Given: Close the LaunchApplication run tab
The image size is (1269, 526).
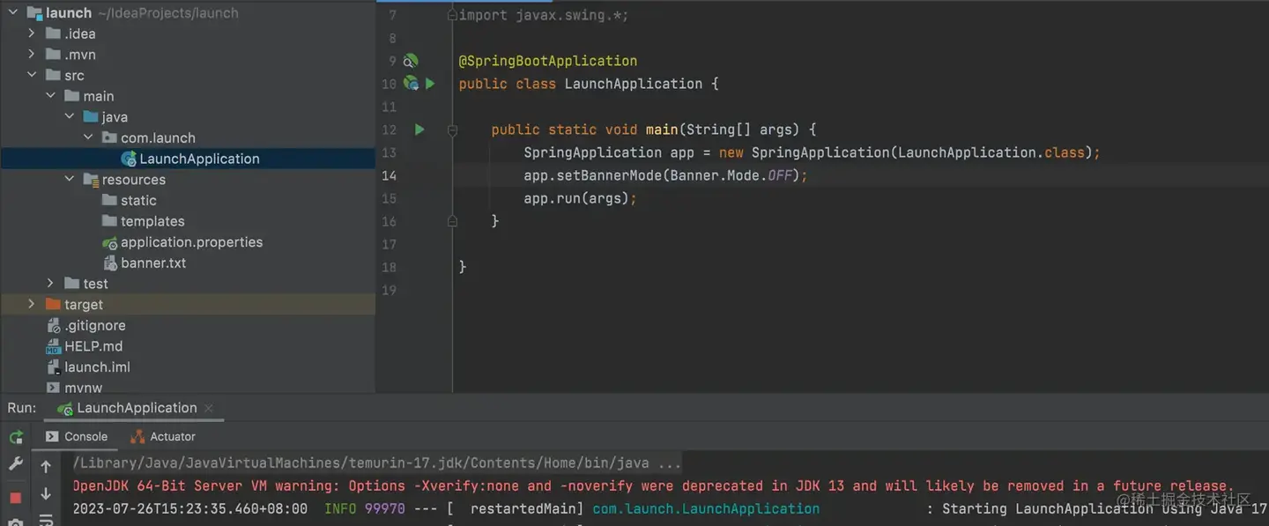Looking at the screenshot, I should tap(208, 408).
